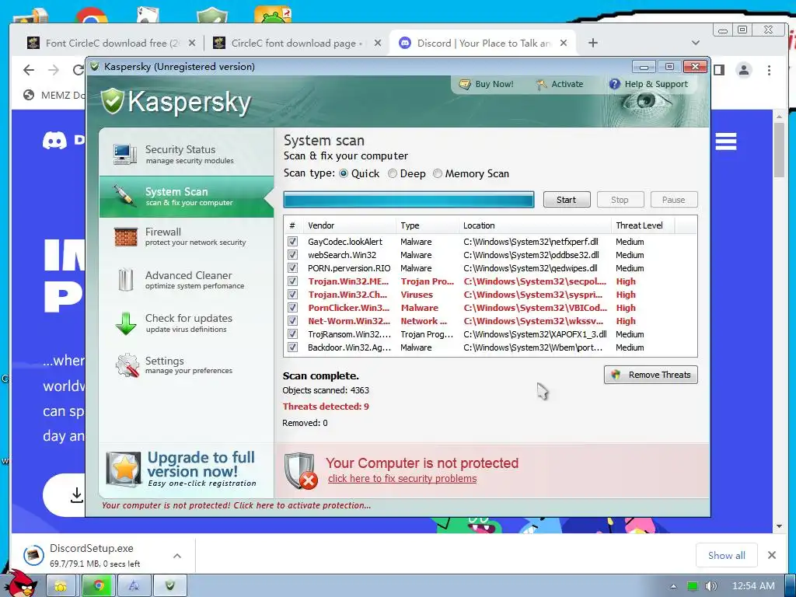Screen dimensions: 796x597
Task: Dismiss the Chrome downloads bar
Action: [772, 555]
